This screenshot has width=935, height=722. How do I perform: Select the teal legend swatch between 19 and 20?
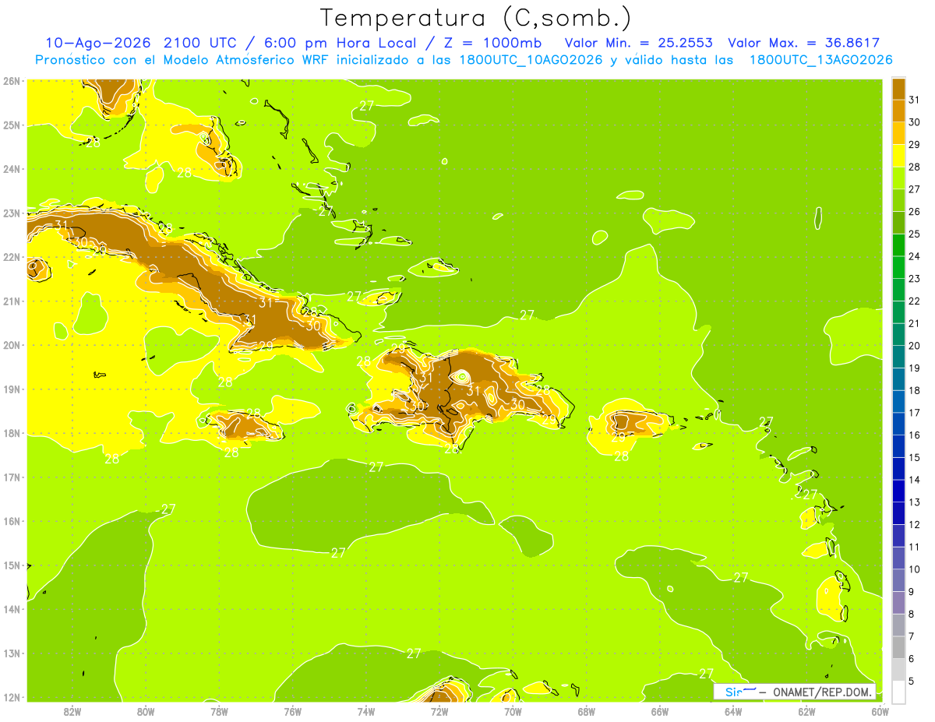[x=898, y=357]
